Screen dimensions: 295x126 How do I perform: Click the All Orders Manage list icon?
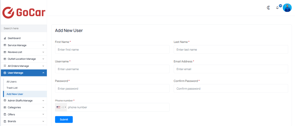[5, 66]
